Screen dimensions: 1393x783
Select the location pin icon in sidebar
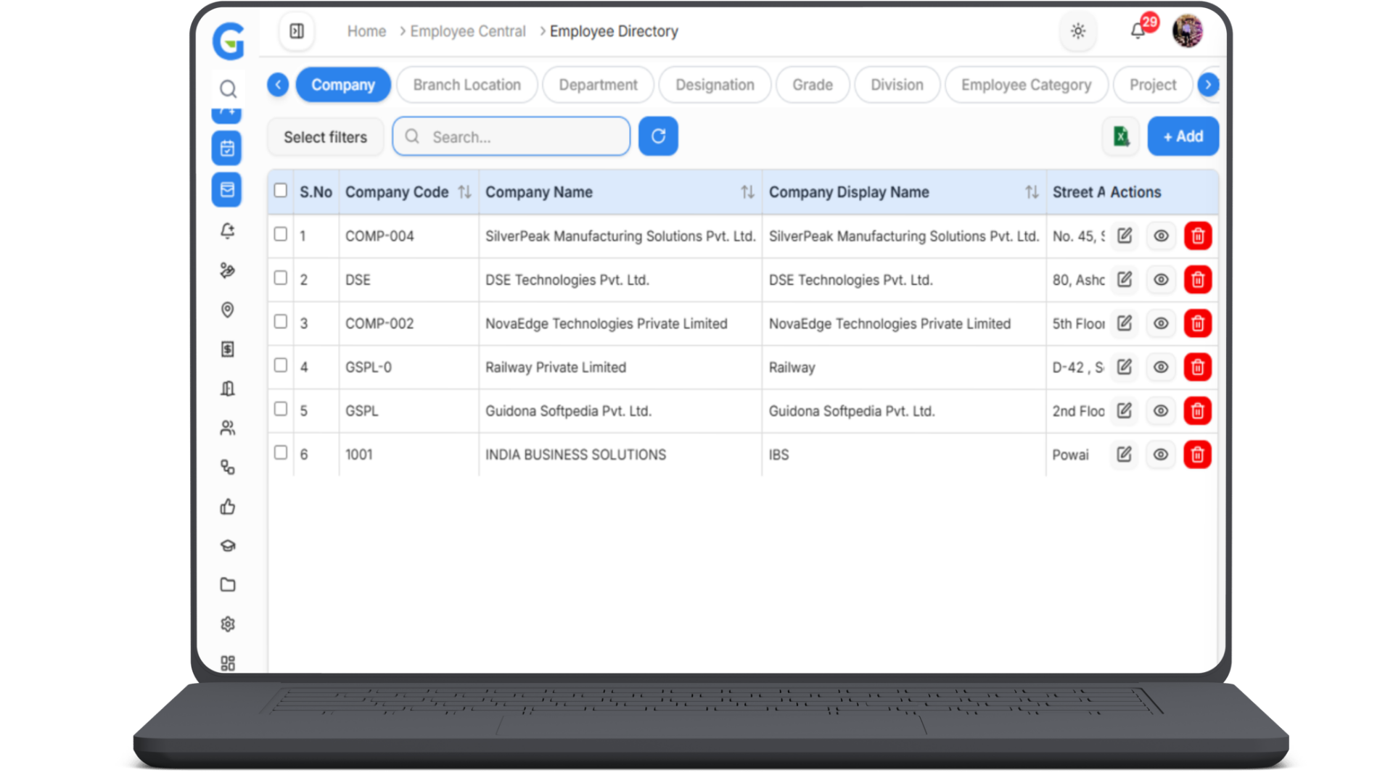[227, 310]
